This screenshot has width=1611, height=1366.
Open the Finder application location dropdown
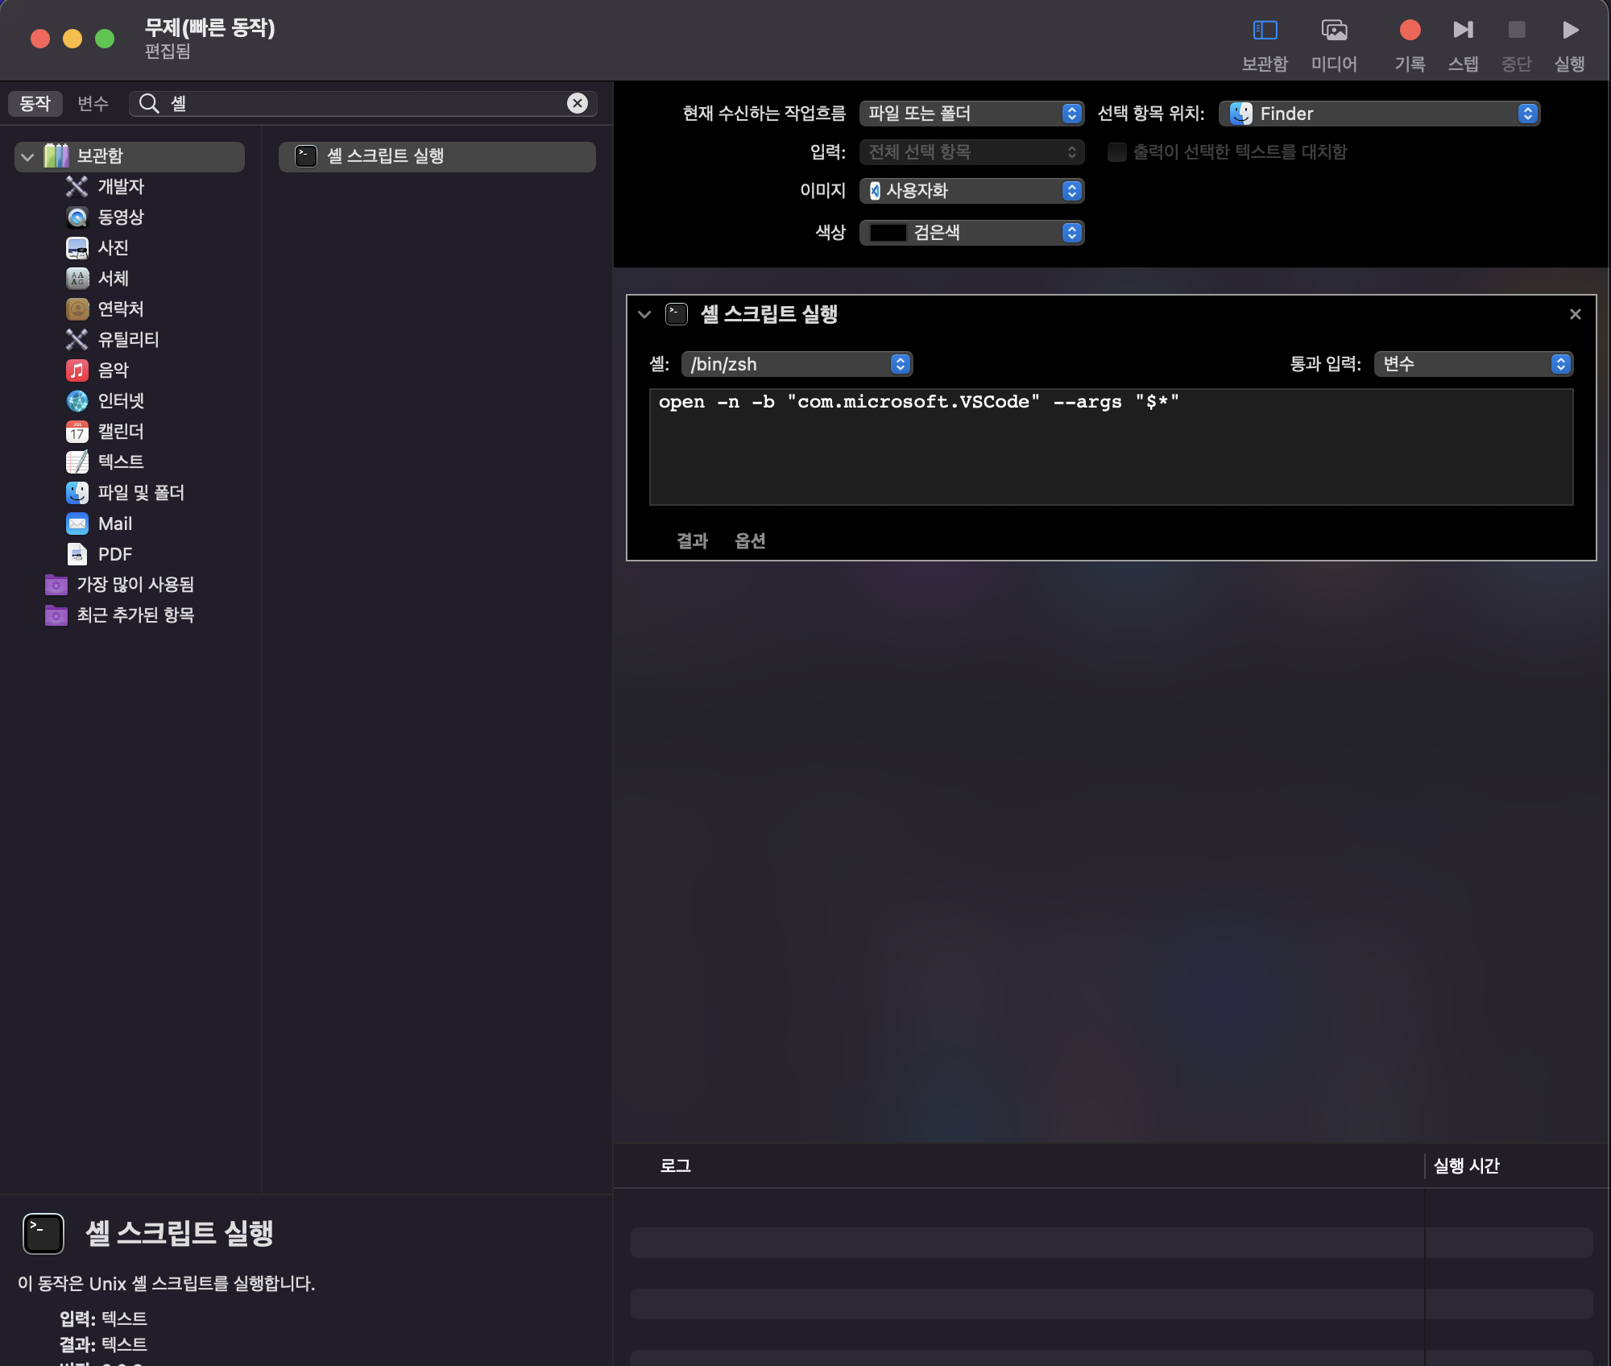click(1379, 114)
